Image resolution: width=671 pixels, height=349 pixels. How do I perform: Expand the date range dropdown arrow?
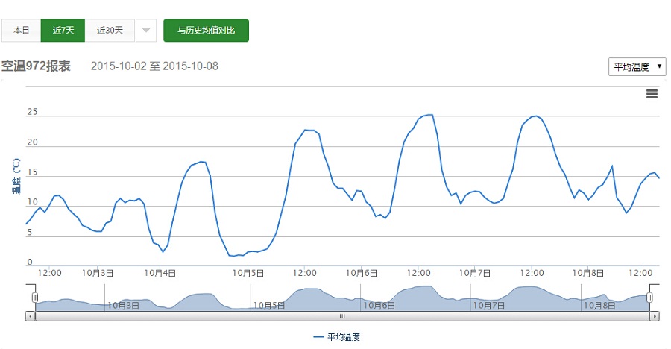coord(146,31)
